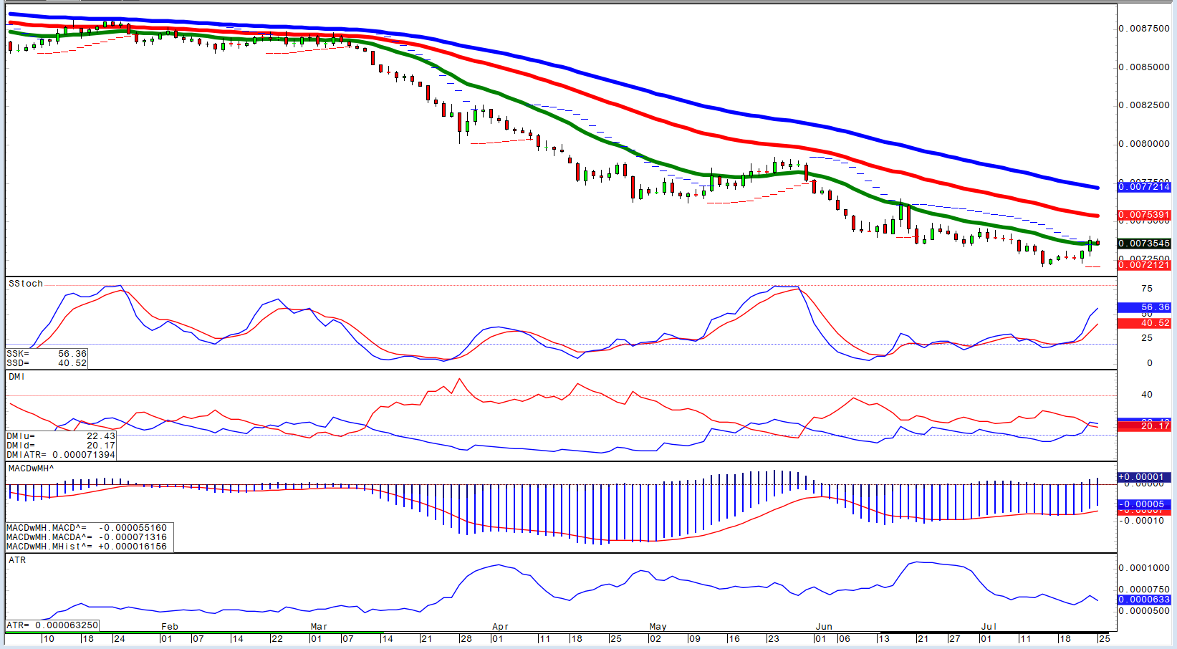Click the MACDwMH.MACDA^= -0.000071316 value line
The image size is (1177, 649).
[87, 537]
